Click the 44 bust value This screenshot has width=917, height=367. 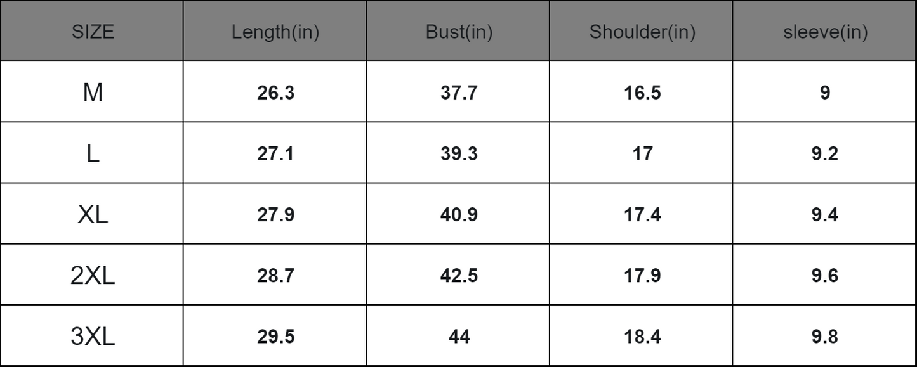pos(459,337)
